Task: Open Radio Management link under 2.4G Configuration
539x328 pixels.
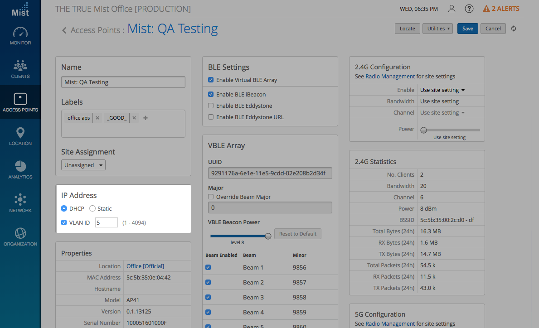Action: 390,77
